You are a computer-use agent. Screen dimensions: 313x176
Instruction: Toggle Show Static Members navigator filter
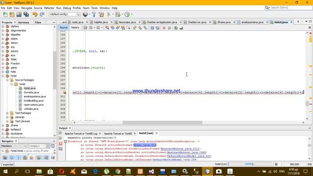19,158
